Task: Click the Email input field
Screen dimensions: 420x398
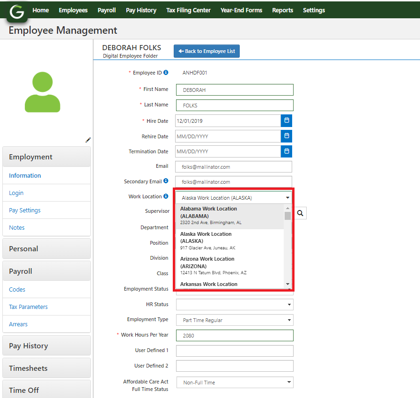Action: point(234,167)
